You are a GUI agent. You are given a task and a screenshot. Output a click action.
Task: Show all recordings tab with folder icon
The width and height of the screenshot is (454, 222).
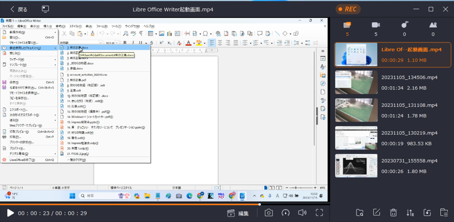click(347, 25)
